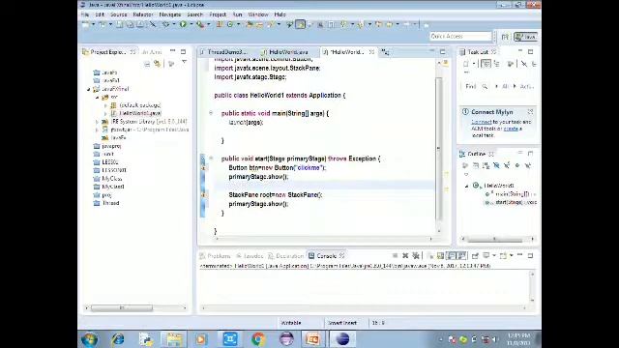Switch to the Problems tab

pos(215,256)
